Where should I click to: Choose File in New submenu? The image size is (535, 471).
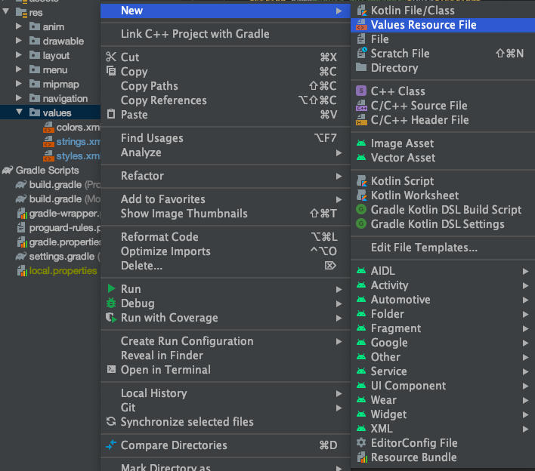point(443,39)
